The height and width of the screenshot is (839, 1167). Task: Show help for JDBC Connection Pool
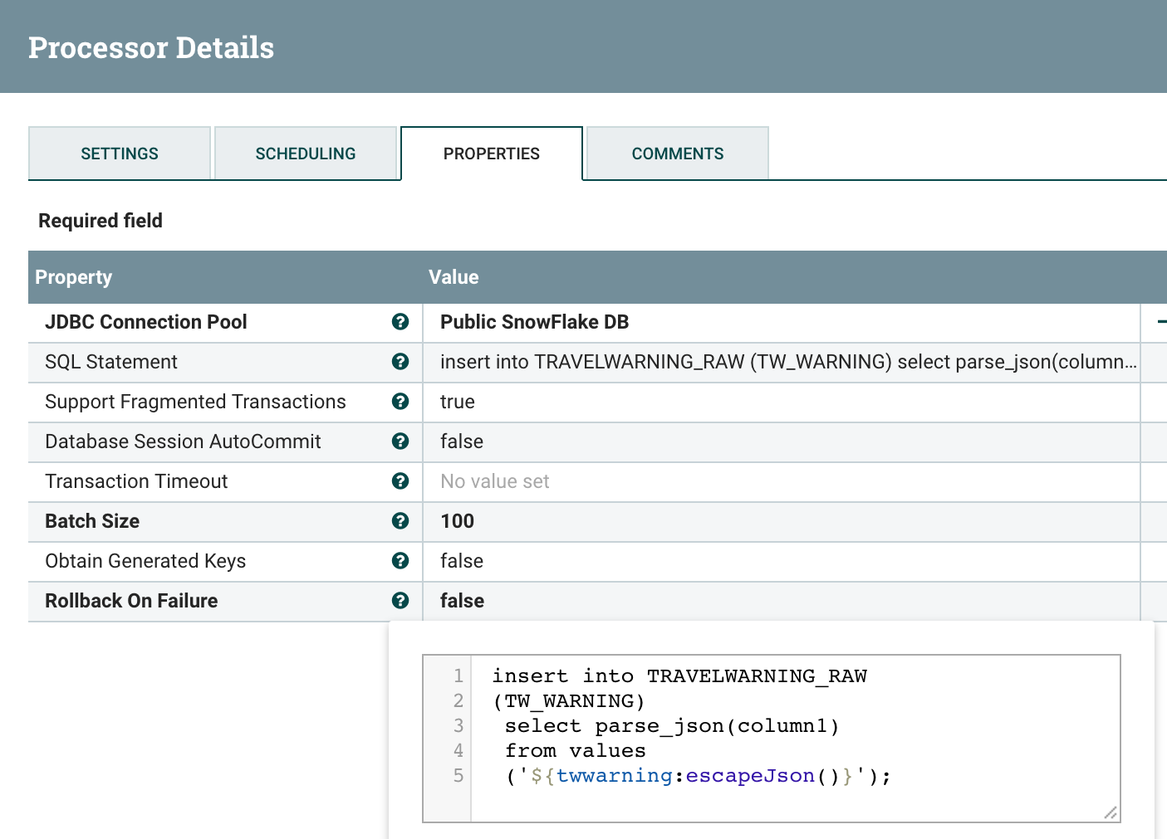pos(400,322)
